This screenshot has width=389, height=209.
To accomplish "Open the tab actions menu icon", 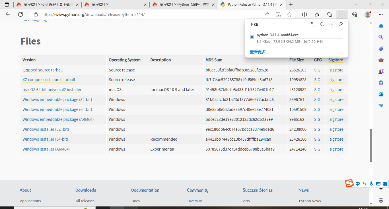I will pyautogui.click(x=7, y=5).
